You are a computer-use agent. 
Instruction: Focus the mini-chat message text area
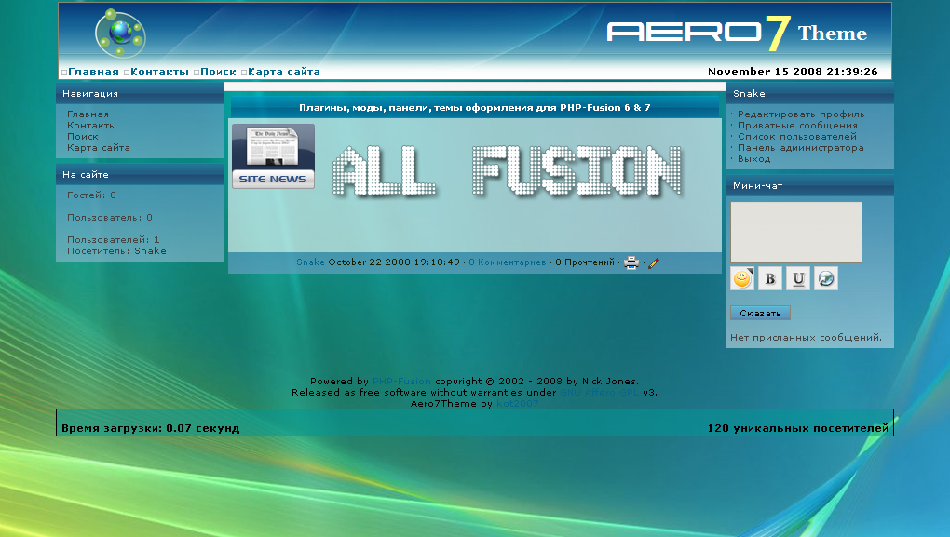tap(796, 233)
